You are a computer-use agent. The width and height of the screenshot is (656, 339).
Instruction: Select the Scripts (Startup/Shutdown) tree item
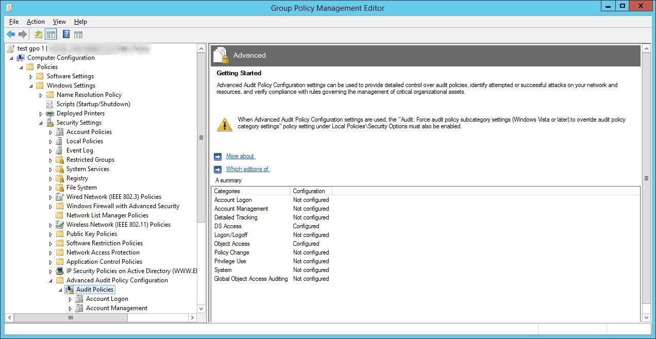coord(93,104)
